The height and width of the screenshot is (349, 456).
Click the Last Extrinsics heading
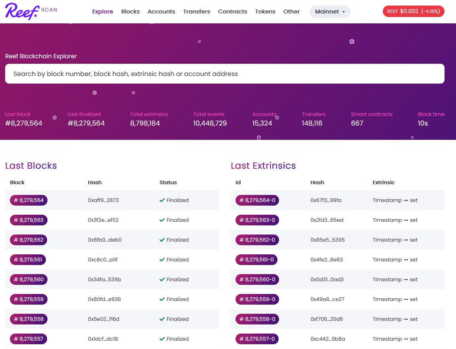pyautogui.click(x=263, y=166)
